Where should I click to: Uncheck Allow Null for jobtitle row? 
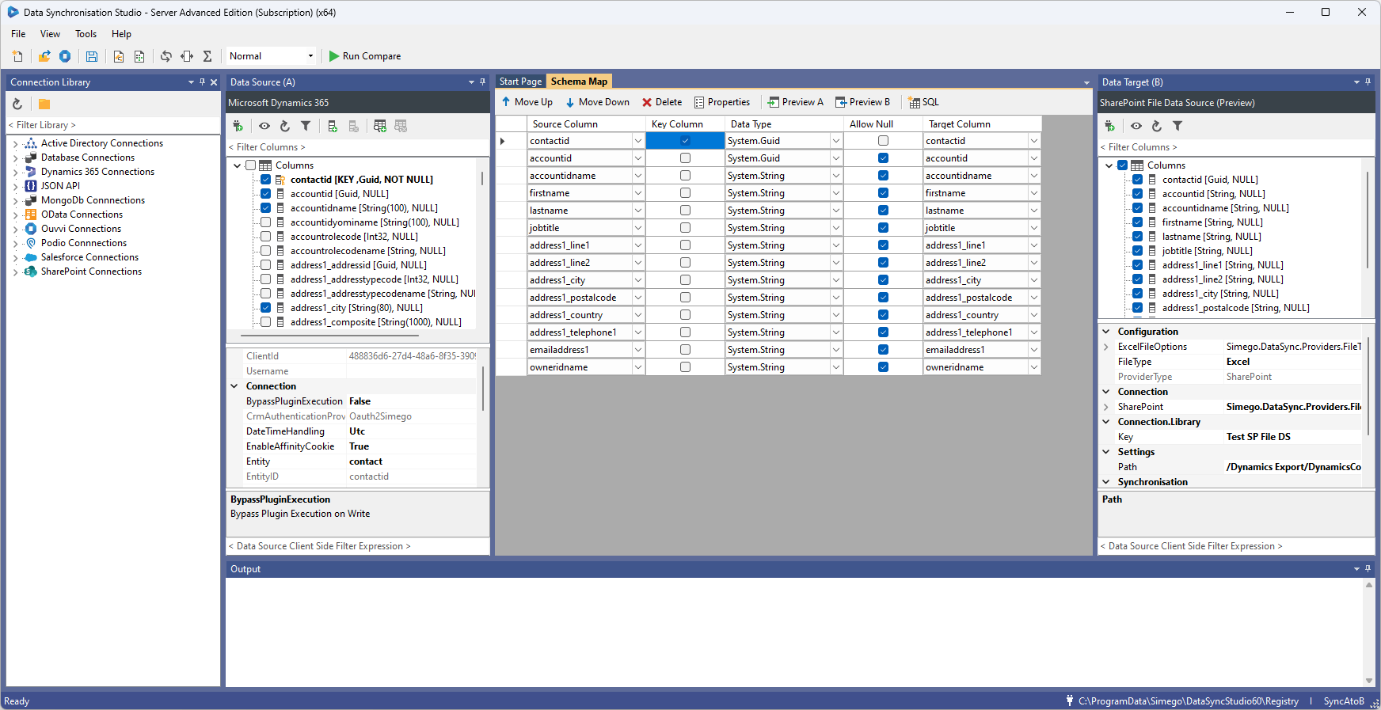point(883,228)
